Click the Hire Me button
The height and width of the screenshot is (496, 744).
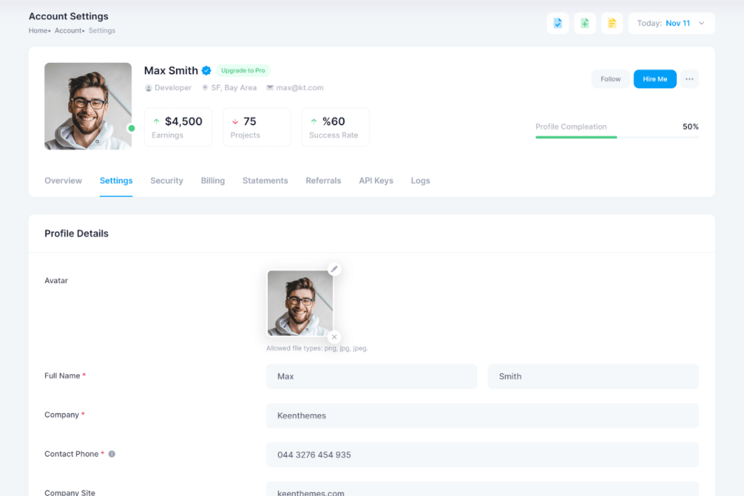click(x=655, y=79)
